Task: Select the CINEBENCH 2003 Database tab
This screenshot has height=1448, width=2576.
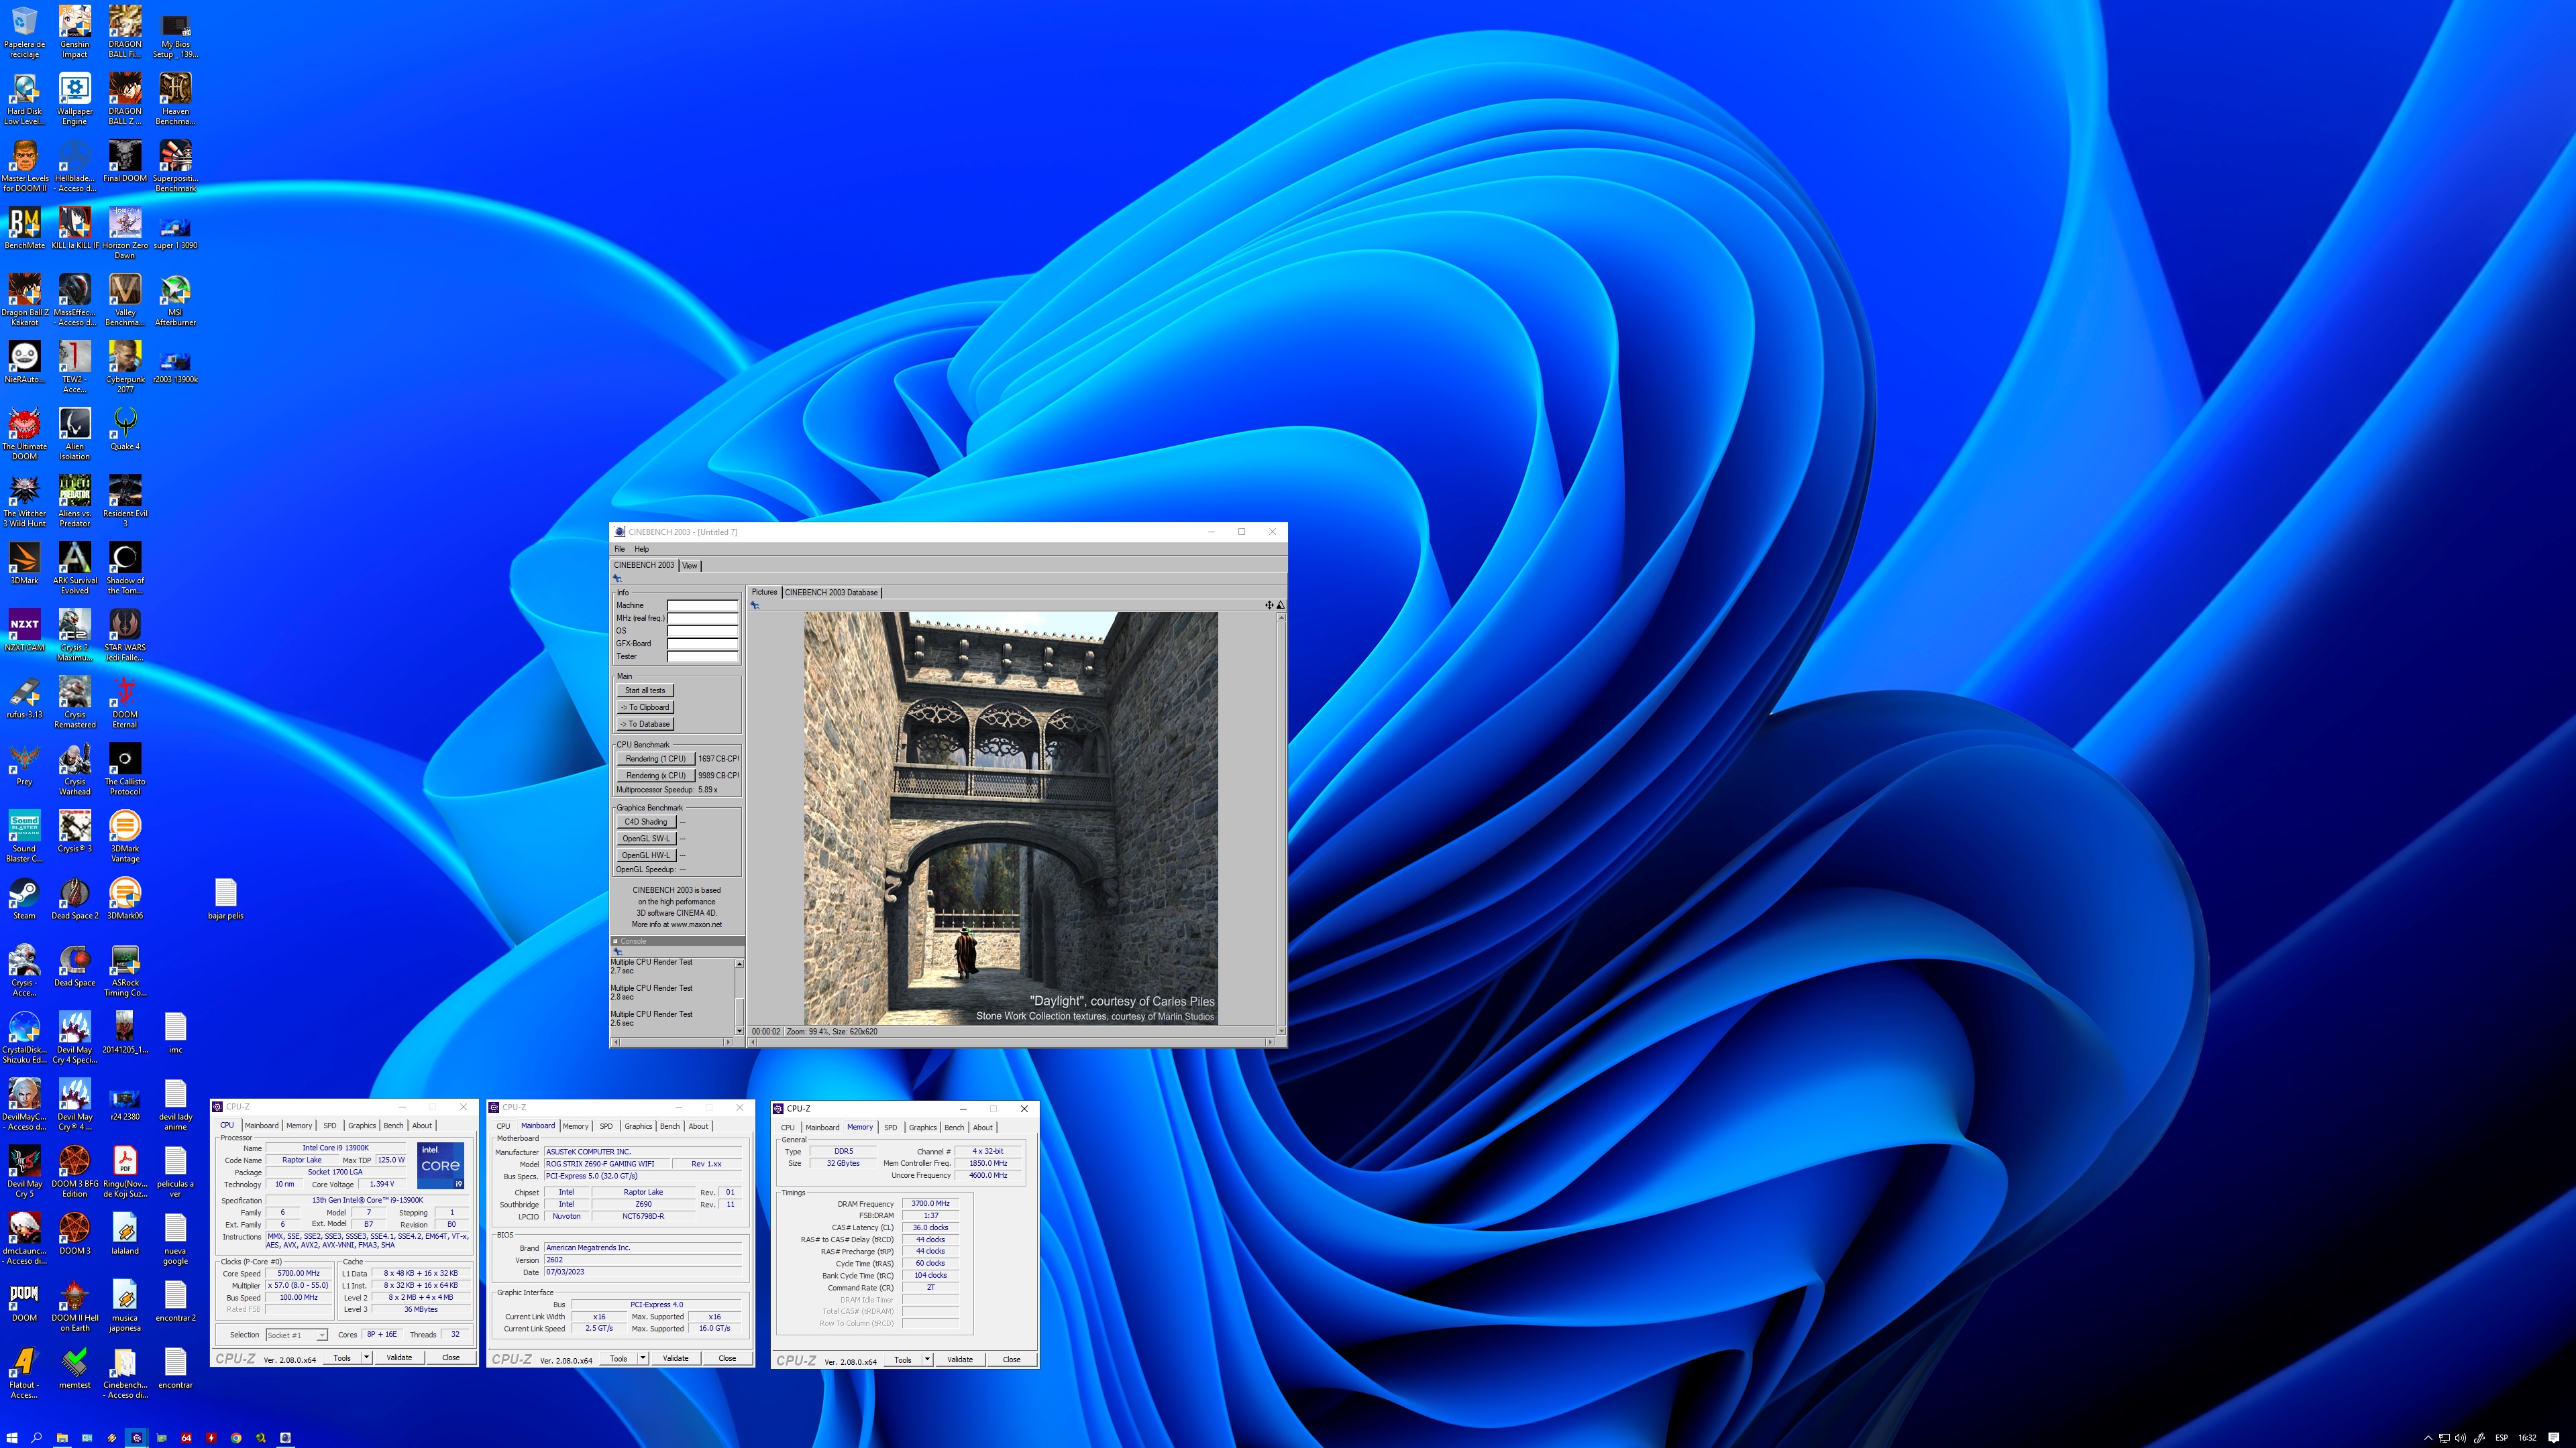Action: click(x=831, y=593)
